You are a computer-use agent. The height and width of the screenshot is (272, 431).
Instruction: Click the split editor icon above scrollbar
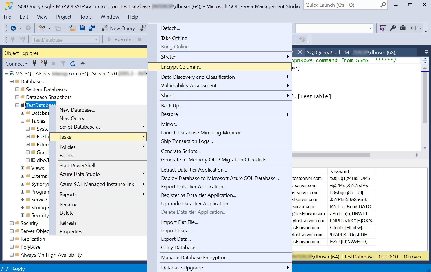coord(425,60)
